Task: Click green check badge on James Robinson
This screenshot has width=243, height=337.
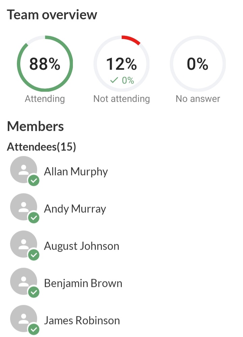Action: click(x=33, y=329)
